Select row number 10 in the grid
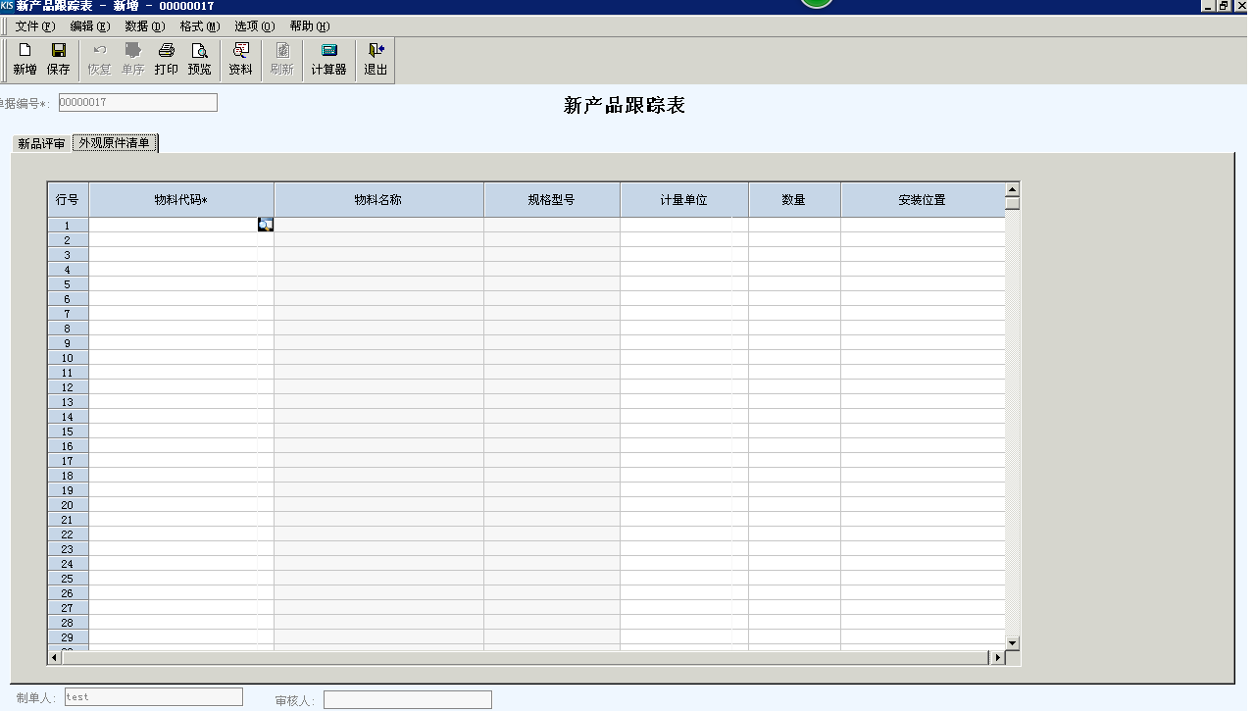Image resolution: width=1254 pixels, height=712 pixels. tap(68, 358)
